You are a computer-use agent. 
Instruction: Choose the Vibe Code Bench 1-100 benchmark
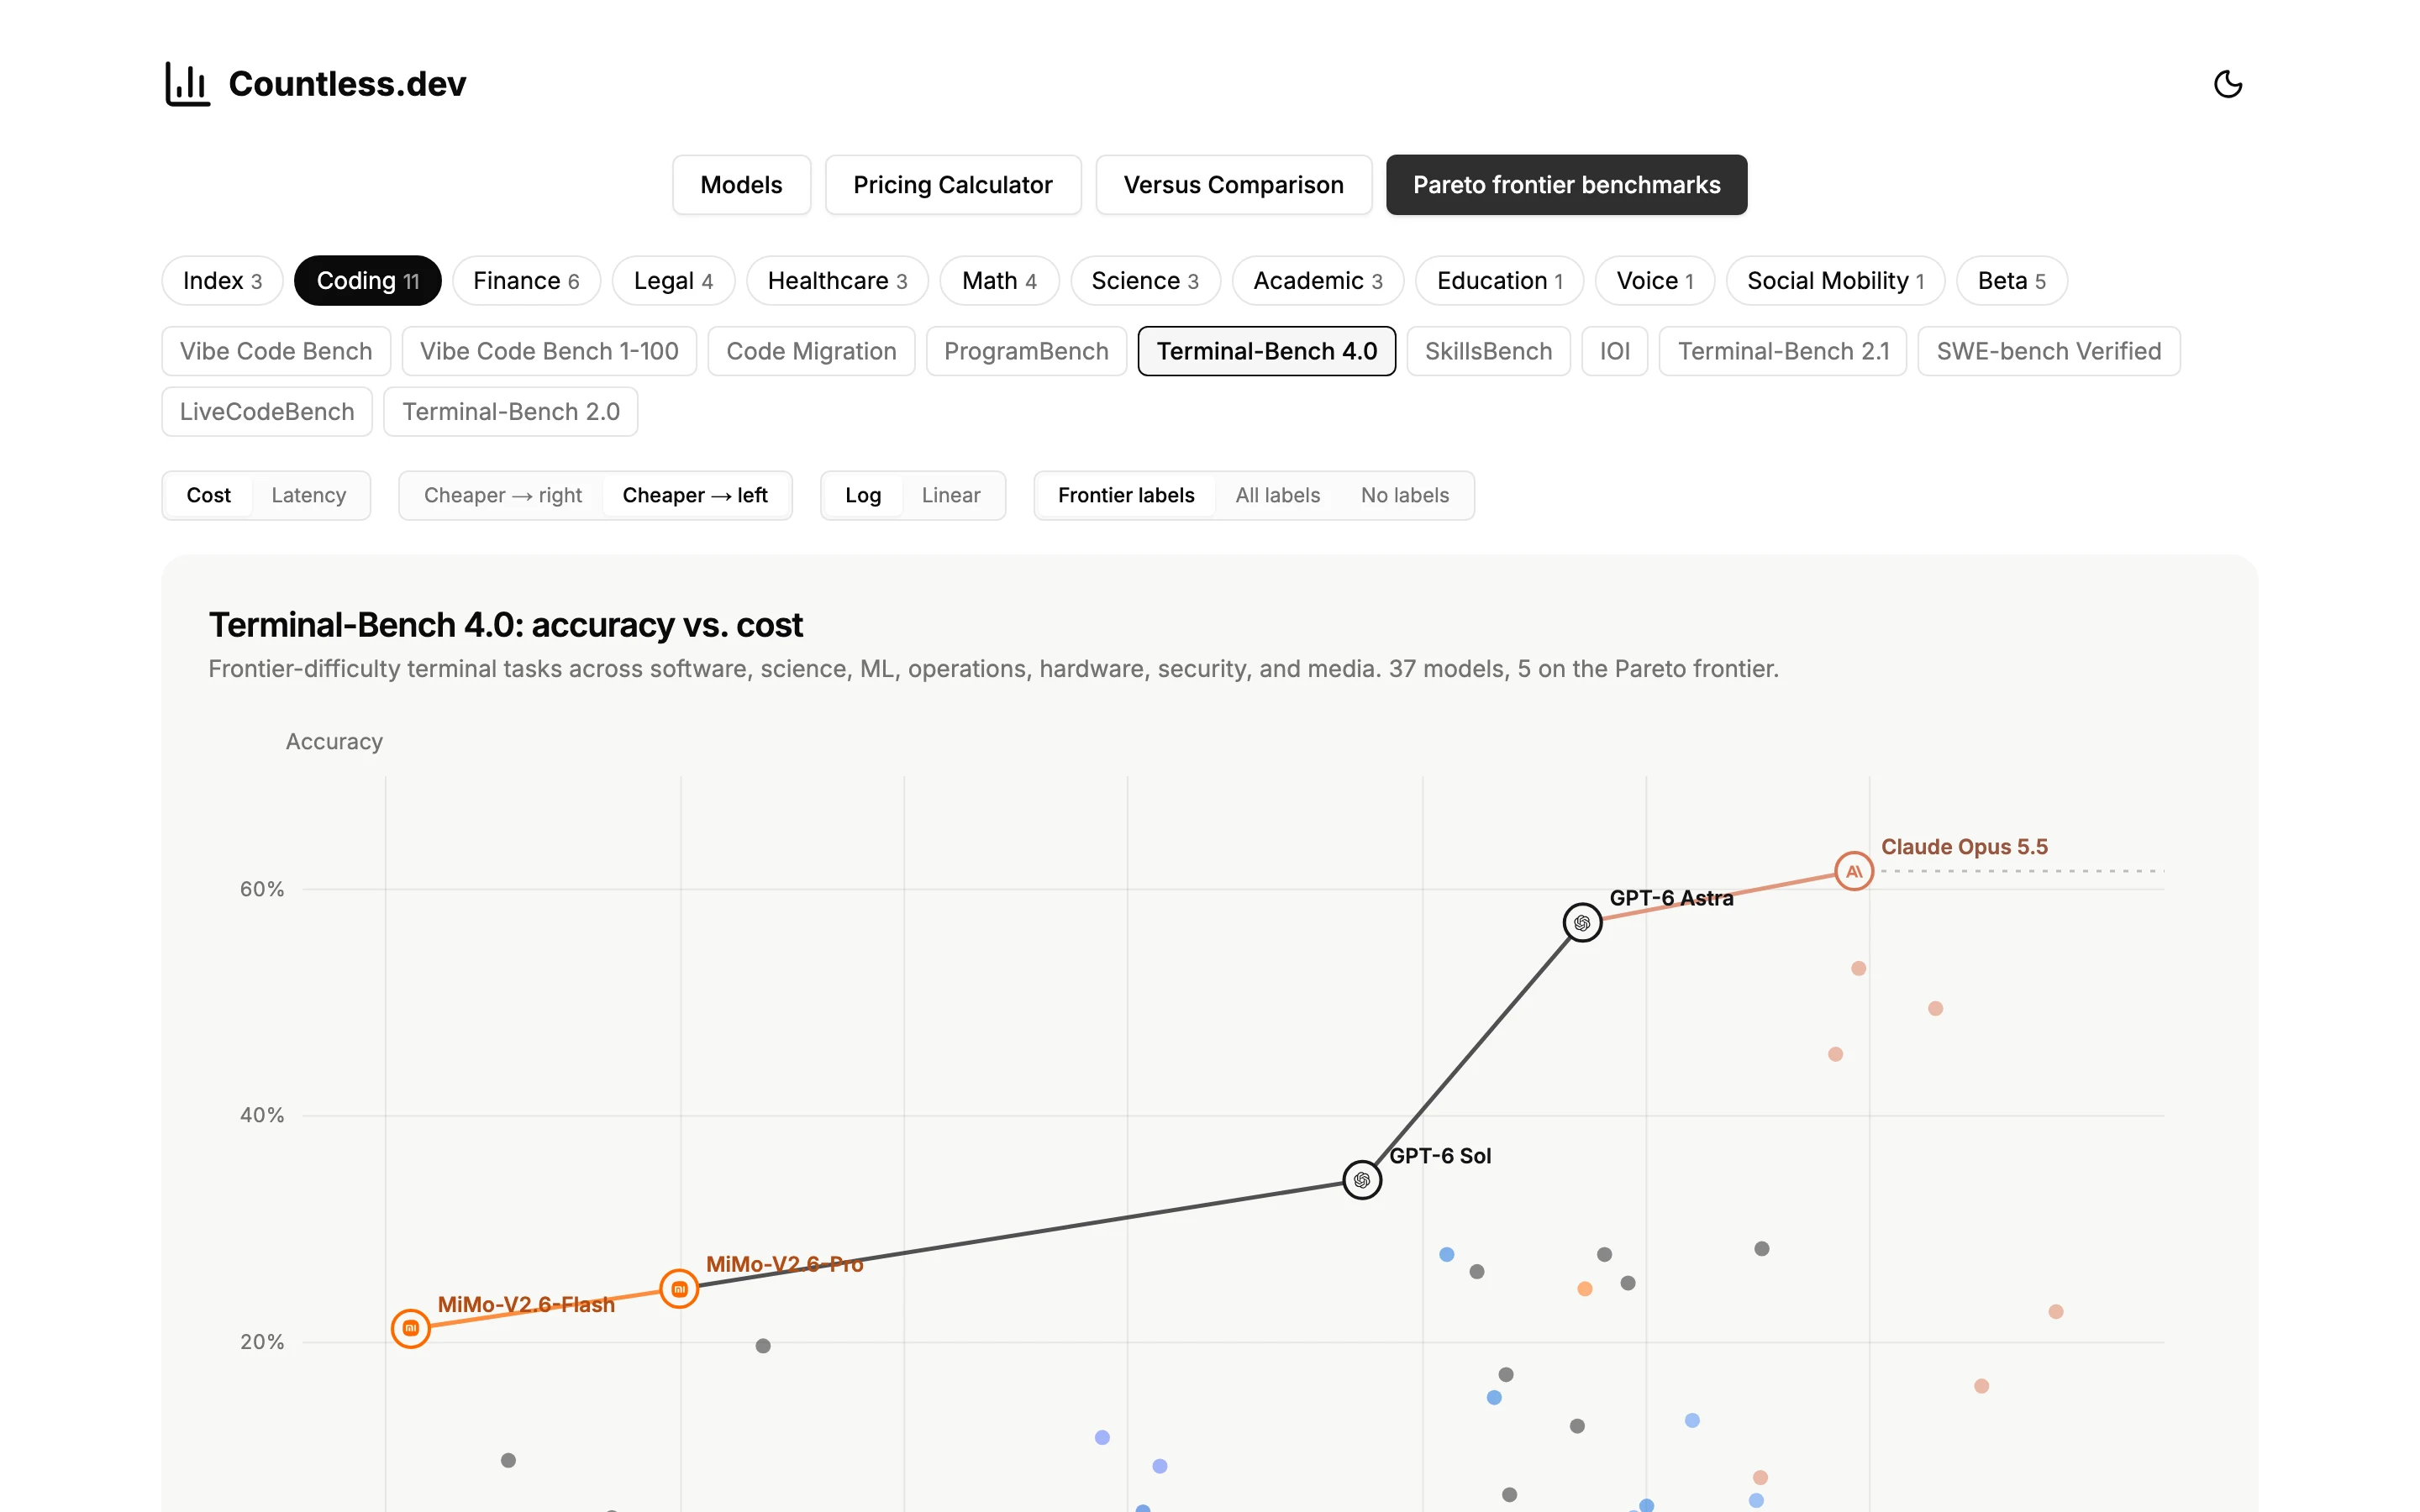pyautogui.click(x=549, y=351)
